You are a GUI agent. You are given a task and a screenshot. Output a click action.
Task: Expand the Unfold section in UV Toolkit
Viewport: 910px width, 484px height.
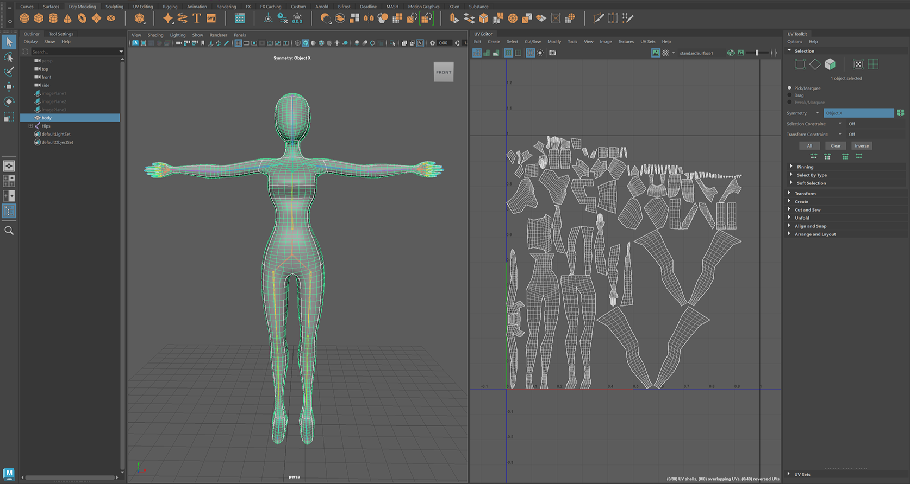pos(802,218)
